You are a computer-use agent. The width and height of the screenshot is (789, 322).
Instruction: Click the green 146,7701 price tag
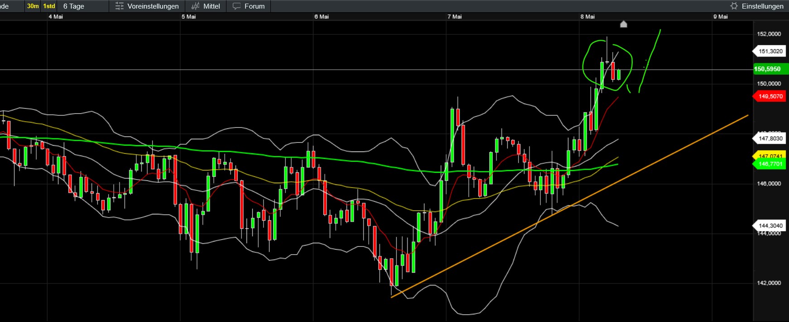pos(769,164)
